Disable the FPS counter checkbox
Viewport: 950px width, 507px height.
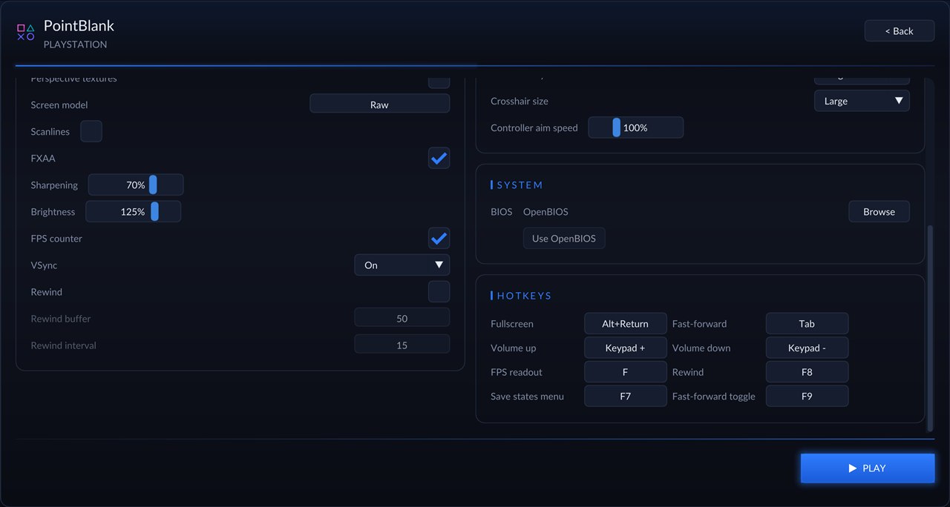coord(439,238)
